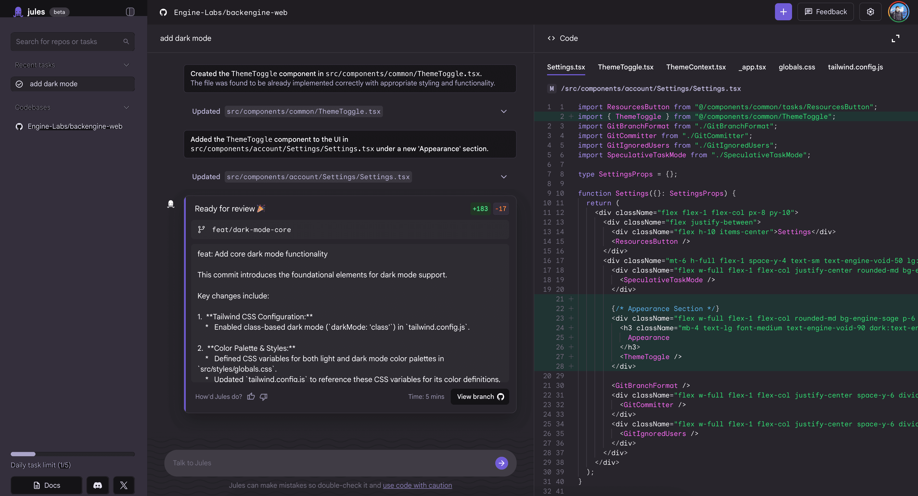Open the Discord community link
This screenshot has height=496, width=918.
[x=98, y=485]
